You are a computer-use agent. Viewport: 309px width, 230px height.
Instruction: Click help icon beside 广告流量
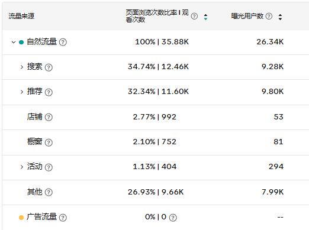(x=63, y=218)
